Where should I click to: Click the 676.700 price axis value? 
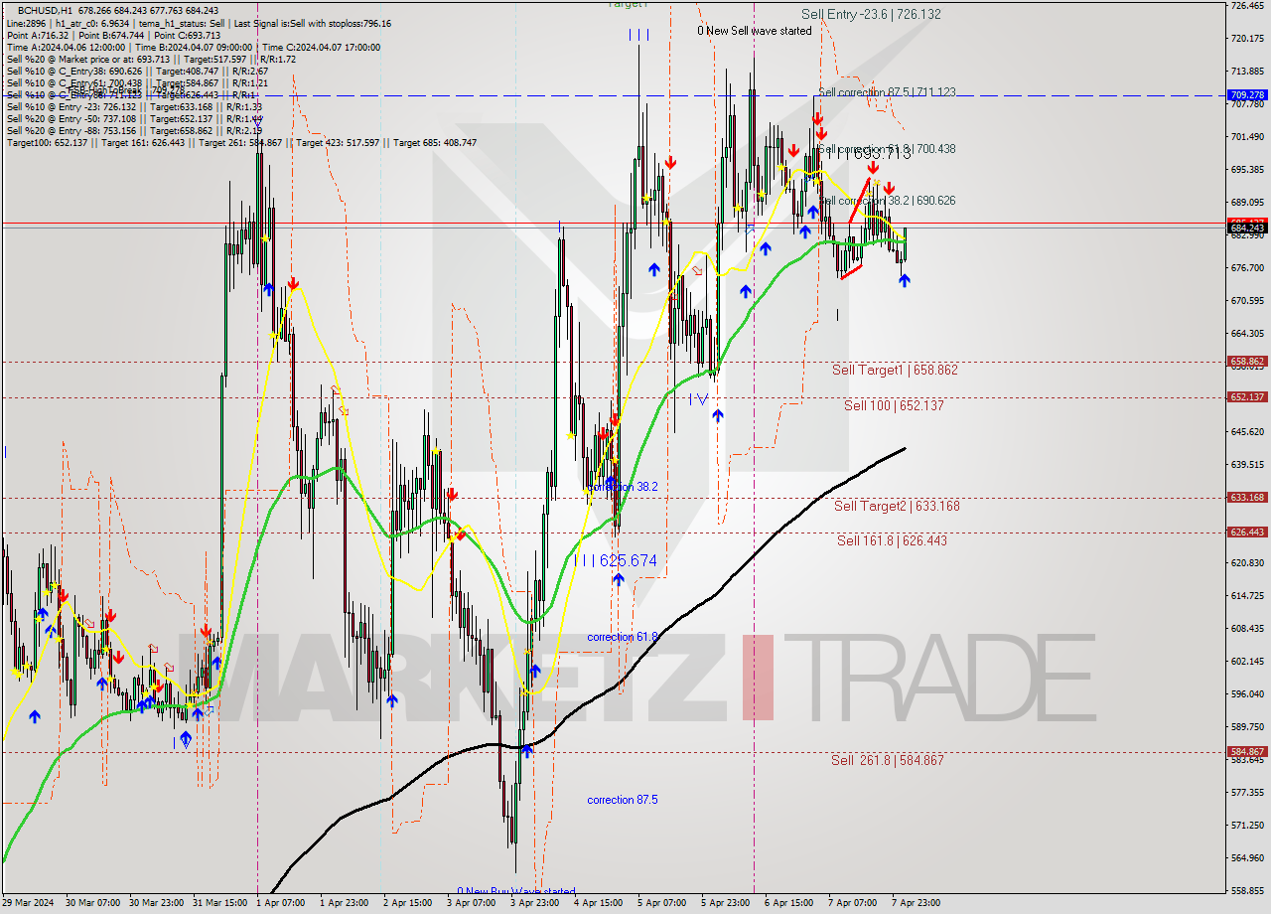click(x=1247, y=268)
